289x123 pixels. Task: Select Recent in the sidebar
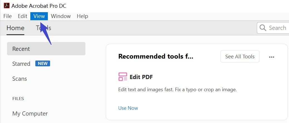point(46,49)
